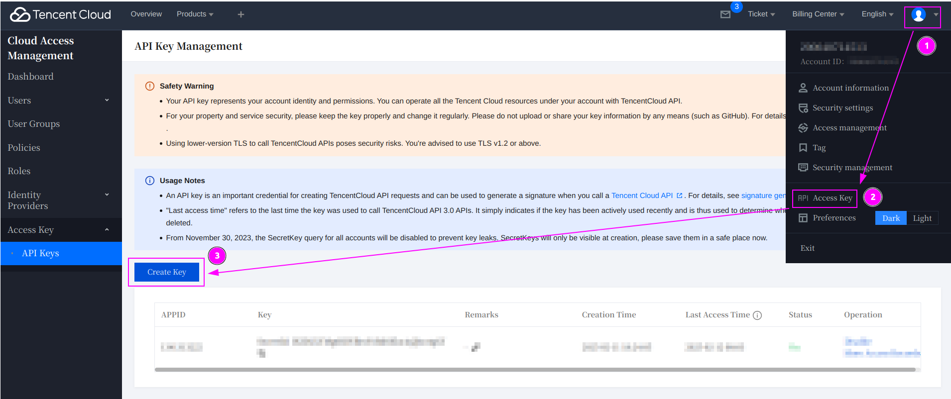Click external link icon after Tencent Cloud API
The width and height of the screenshot is (951, 399).
tap(679, 196)
